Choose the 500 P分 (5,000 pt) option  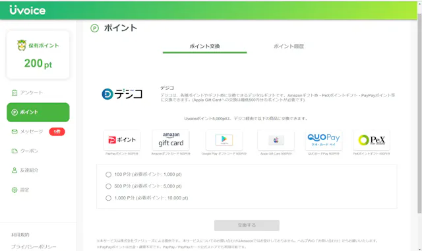(108, 186)
